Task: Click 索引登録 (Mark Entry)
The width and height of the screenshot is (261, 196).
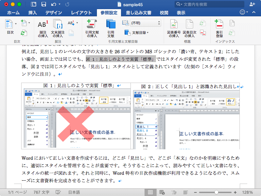Action: point(219,28)
